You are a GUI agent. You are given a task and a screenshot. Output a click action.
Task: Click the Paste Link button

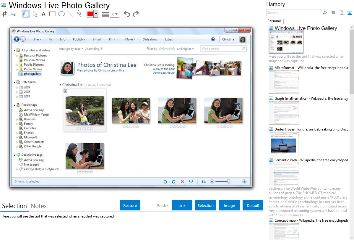(182, 205)
